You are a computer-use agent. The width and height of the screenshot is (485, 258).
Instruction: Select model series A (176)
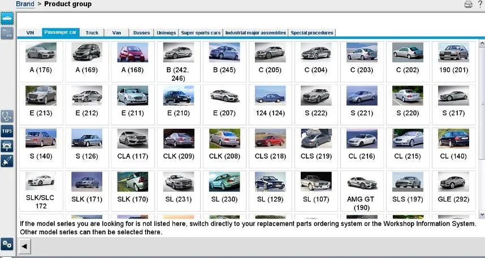[41, 62]
